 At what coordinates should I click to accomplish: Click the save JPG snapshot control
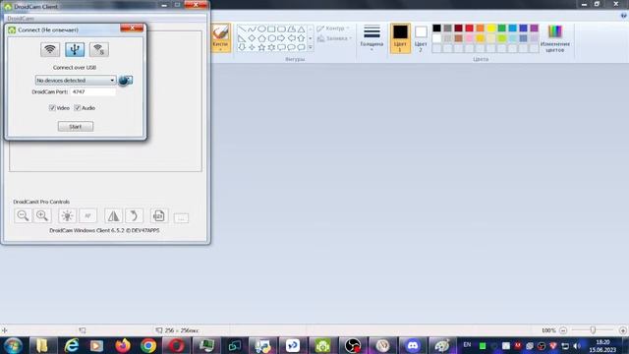click(x=159, y=216)
